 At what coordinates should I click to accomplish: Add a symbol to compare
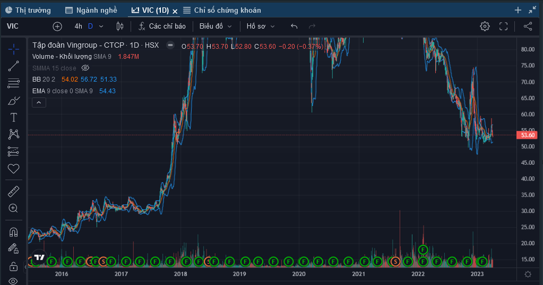57,26
